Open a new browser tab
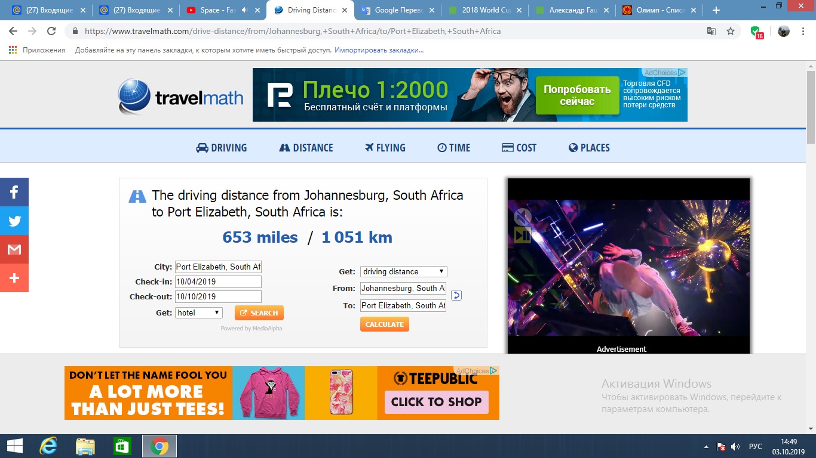The height and width of the screenshot is (458, 816). coord(716,10)
